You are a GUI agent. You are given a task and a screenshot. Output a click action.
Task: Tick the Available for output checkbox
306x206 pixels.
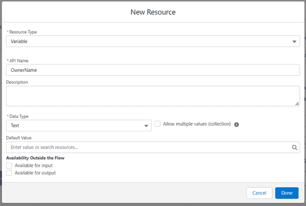tap(9, 173)
